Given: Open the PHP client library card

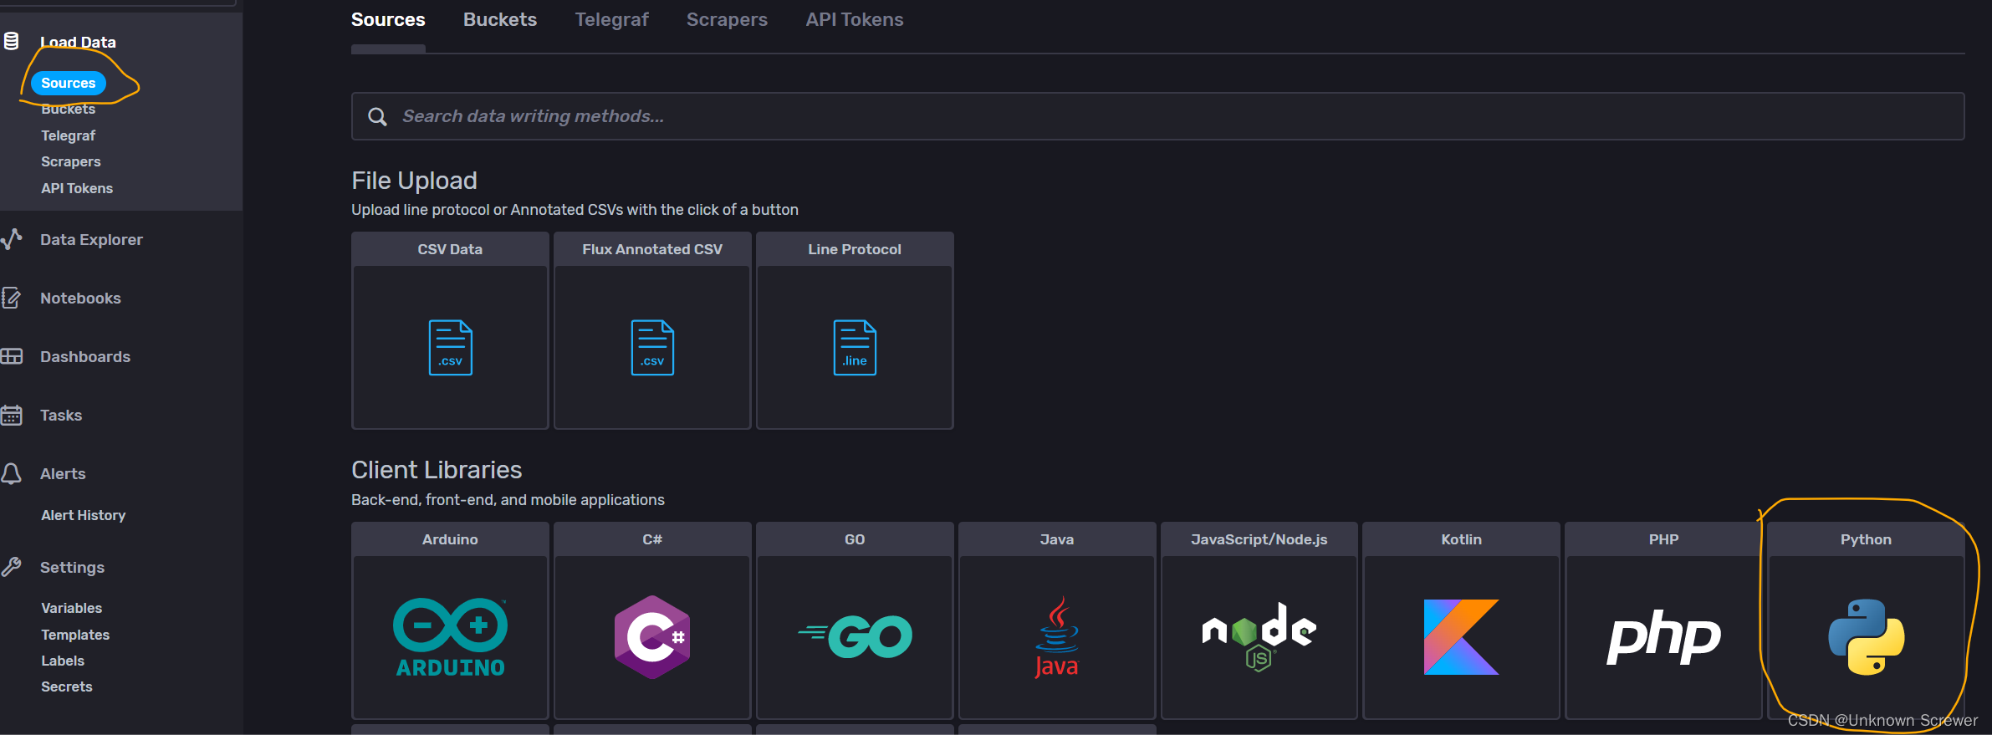Looking at the screenshot, I should 1664,620.
